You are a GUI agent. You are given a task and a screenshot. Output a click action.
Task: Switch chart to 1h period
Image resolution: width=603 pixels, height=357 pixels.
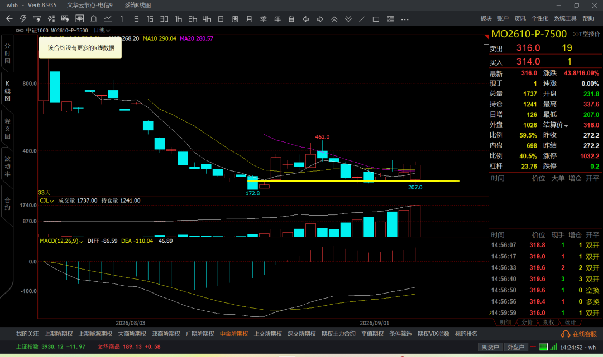coord(179,19)
